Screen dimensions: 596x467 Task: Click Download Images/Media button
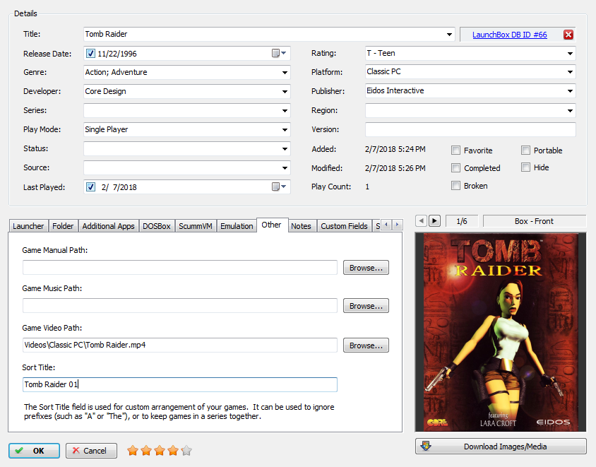coord(501,447)
